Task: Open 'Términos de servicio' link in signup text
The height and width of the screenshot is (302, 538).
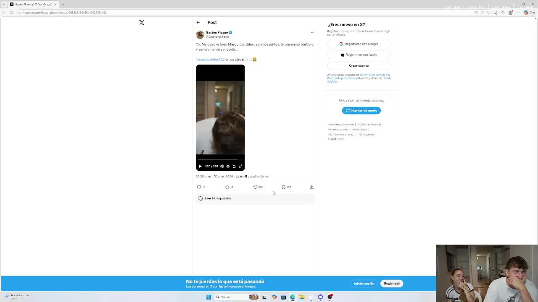Action: click(x=373, y=75)
